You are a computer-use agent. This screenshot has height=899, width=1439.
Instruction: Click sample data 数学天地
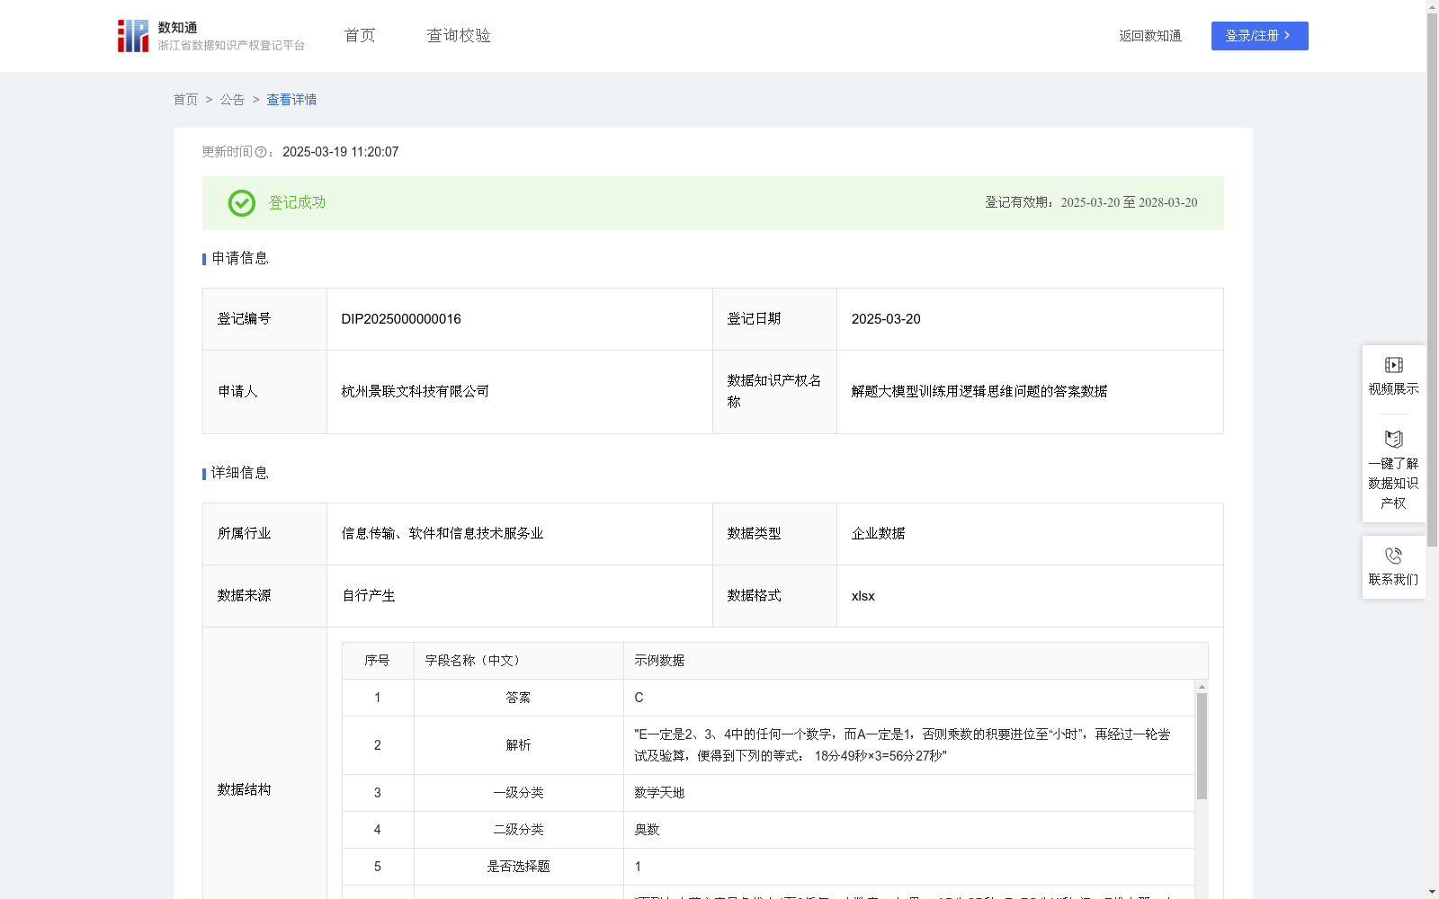click(659, 793)
